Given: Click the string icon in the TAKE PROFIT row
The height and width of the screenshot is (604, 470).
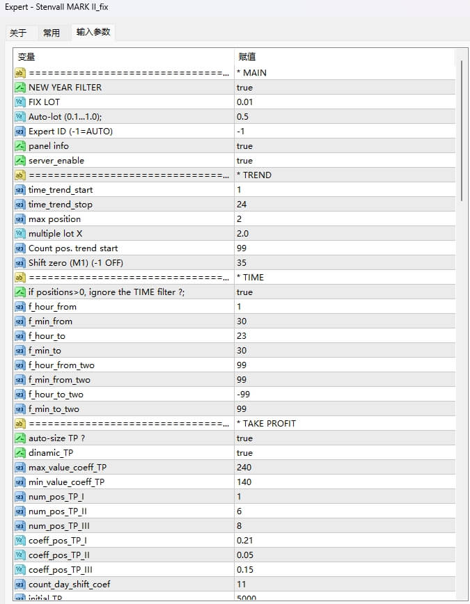Looking at the screenshot, I should [x=20, y=424].
